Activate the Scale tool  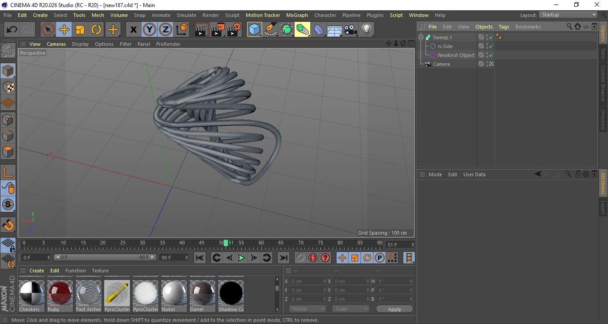[x=80, y=30]
